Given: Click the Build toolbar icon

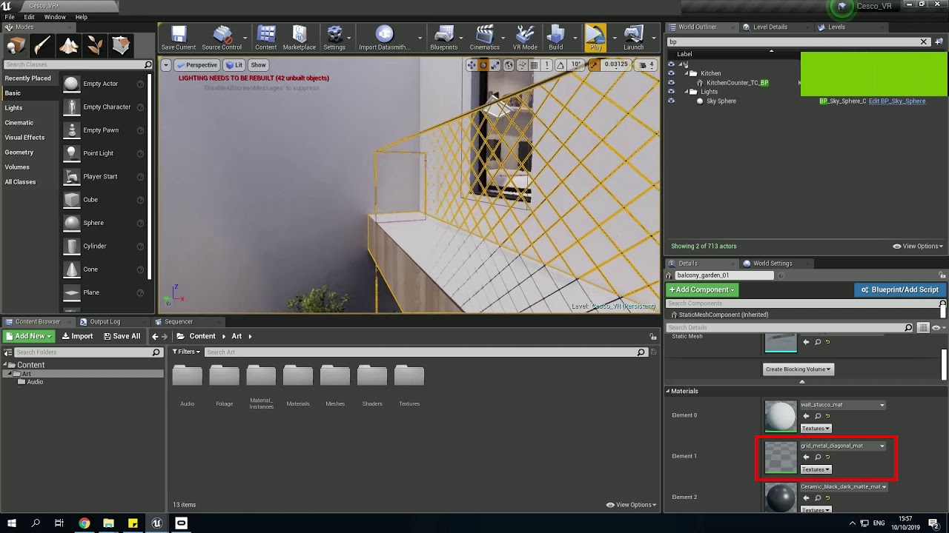Looking at the screenshot, I should click(555, 38).
